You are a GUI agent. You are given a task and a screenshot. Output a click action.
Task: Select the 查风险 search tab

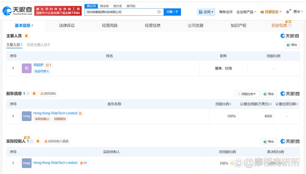pyautogui.click(x=131, y=6)
